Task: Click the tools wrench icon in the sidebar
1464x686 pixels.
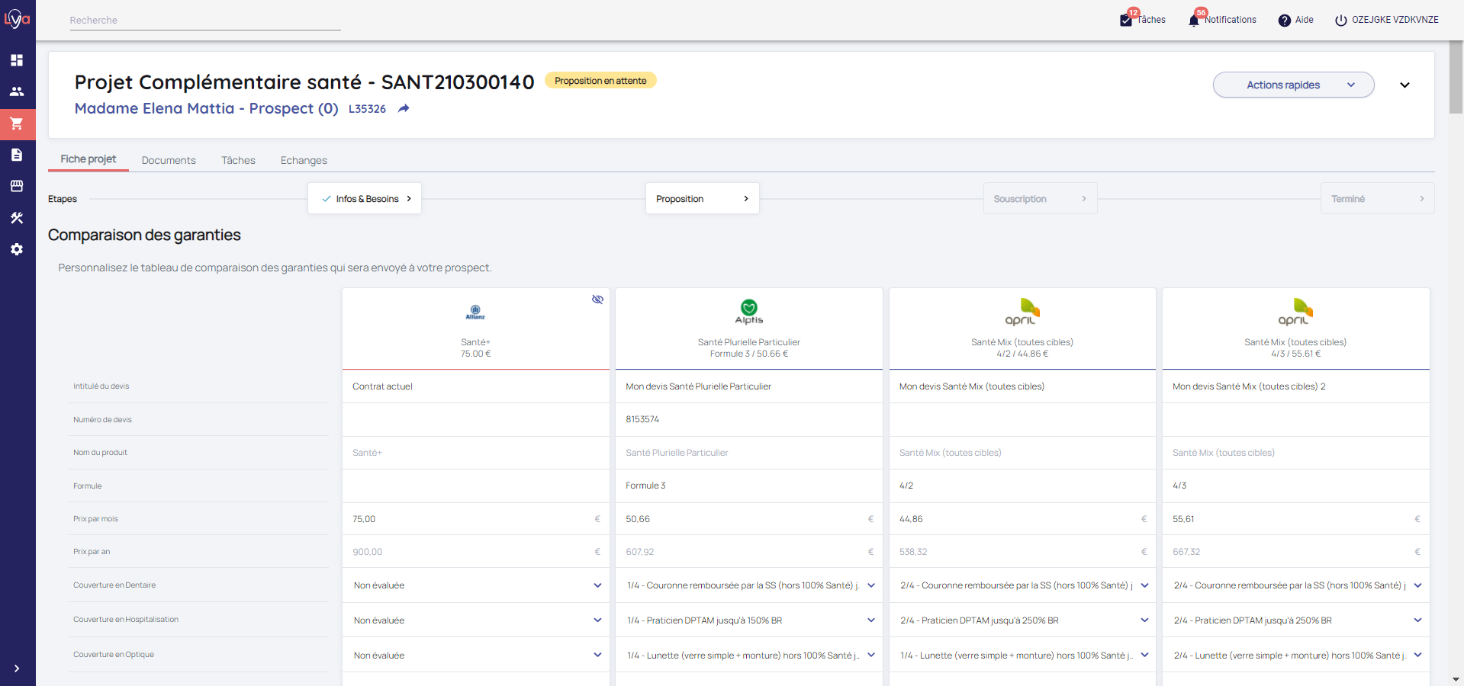Action: click(17, 218)
